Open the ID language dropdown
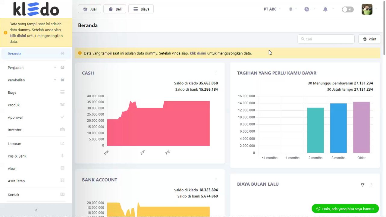 (x=292, y=9)
